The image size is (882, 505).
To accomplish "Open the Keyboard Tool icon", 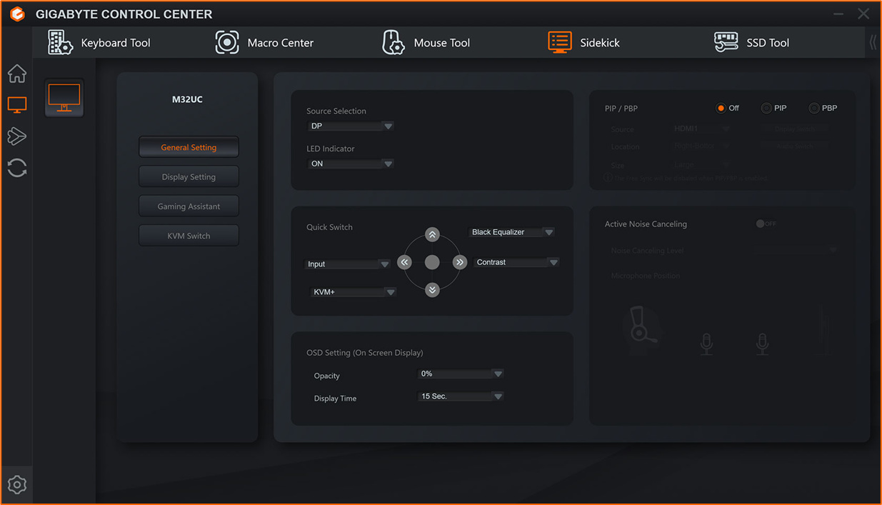I will click(60, 42).
